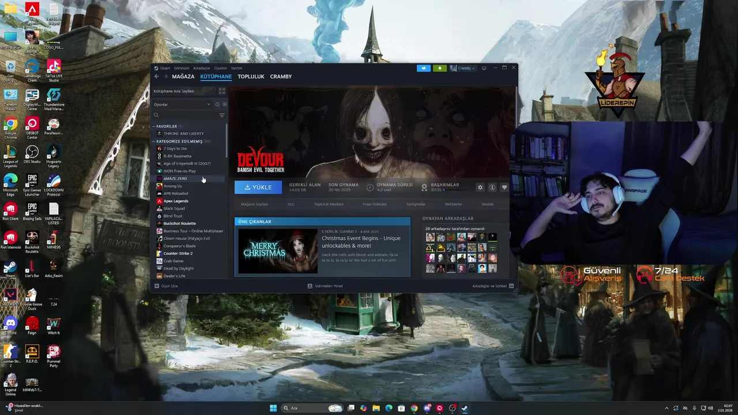Click Kütüphane Ana Sayfası
The height and width of the screenshot is (415, 738).
pyautogui.click(x=174, y=91)
